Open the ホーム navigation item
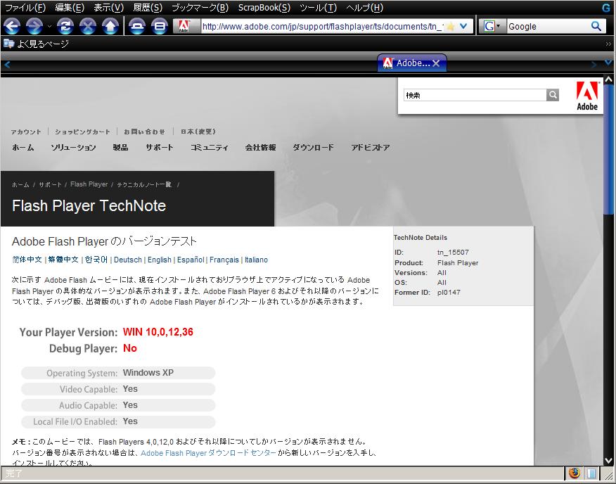 (x=23, y=148)
